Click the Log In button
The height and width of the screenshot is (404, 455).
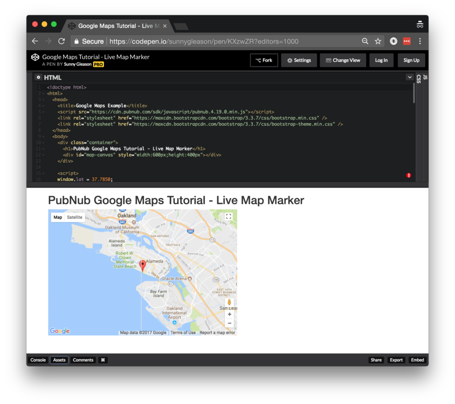tap(381, 60)
